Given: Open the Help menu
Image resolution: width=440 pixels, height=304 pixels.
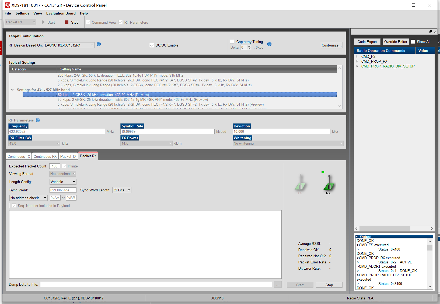Looking at the screenshot, I should pos(84,13).
